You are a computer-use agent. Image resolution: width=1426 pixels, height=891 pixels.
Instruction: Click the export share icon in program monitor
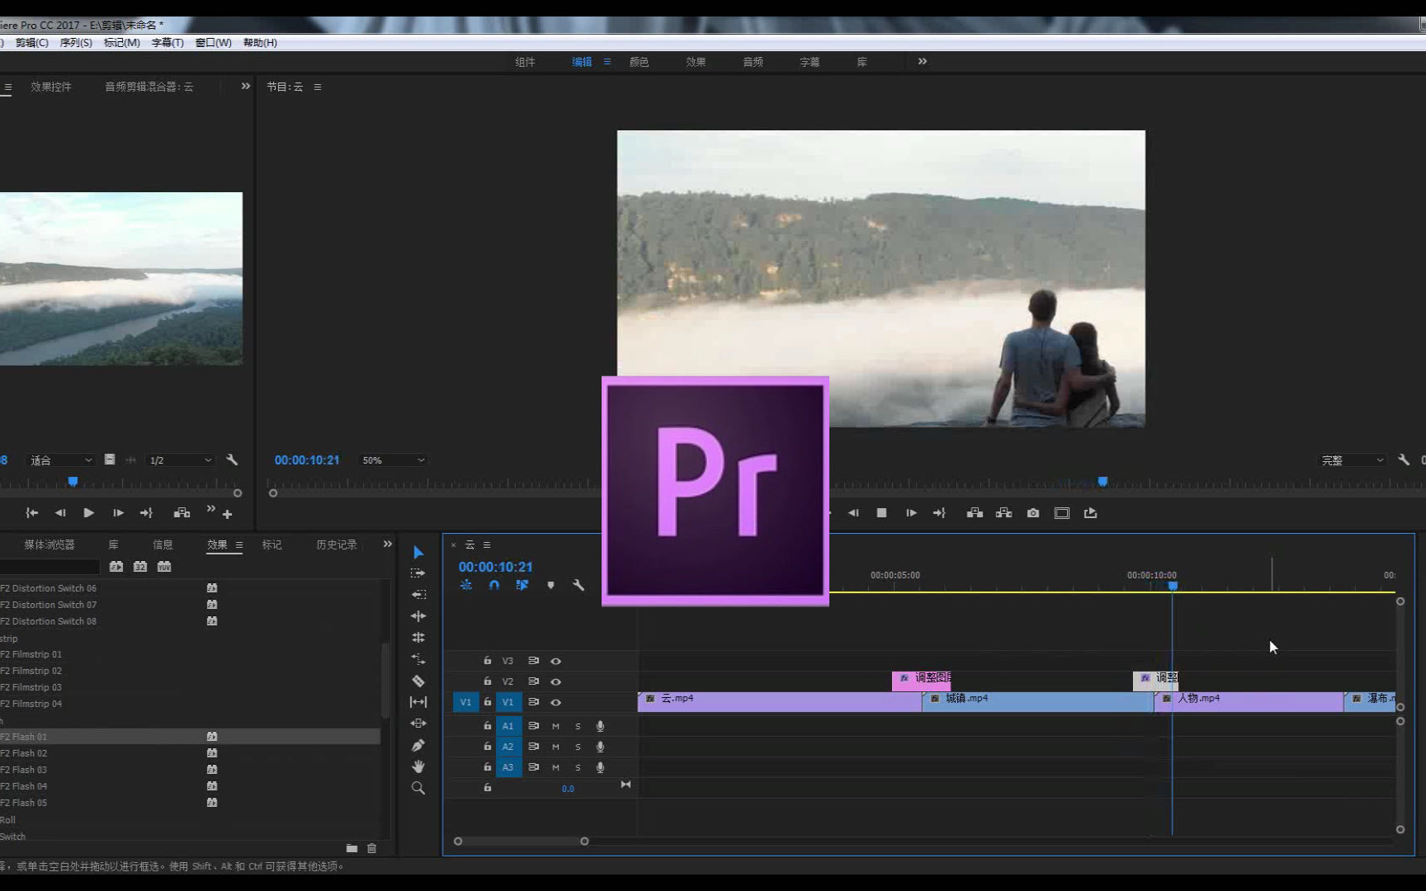click(x=1090, y=513)
